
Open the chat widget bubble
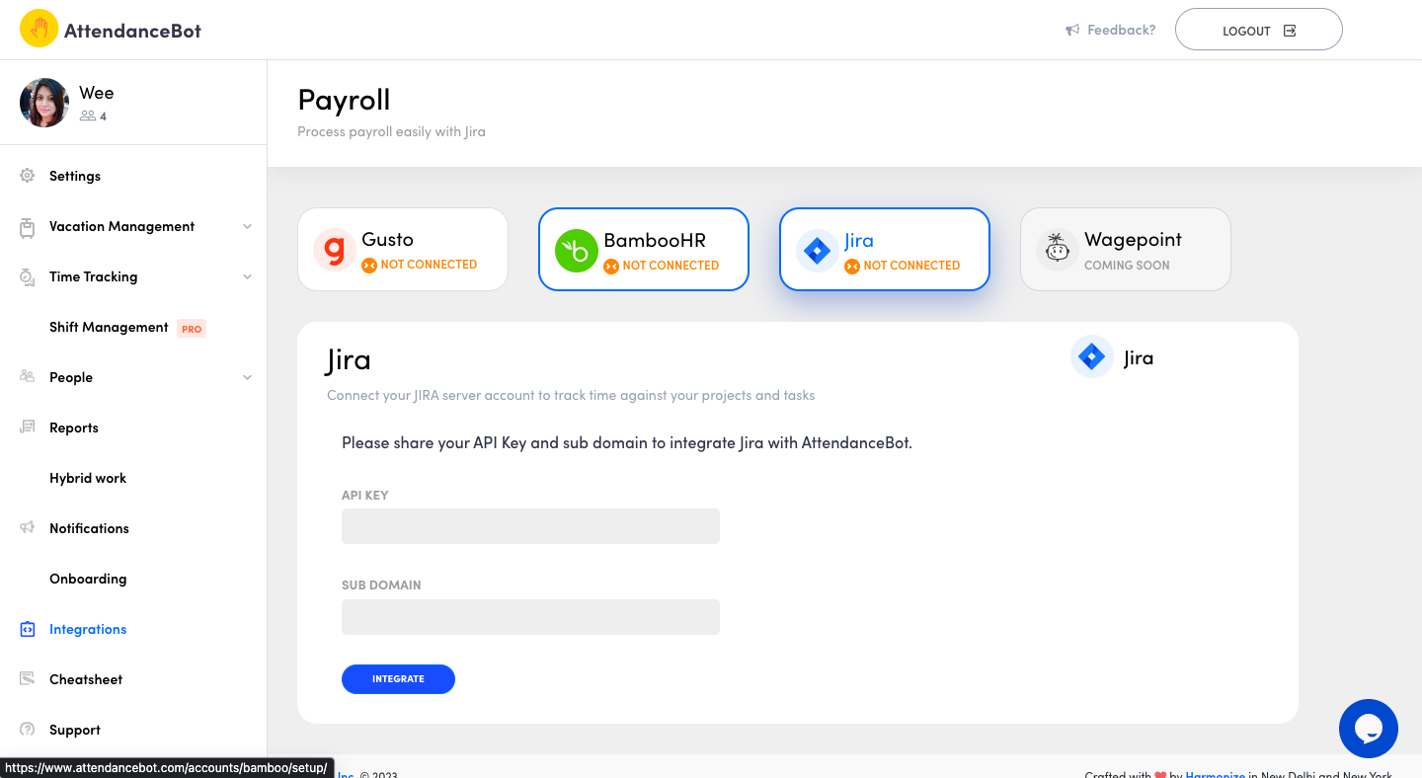1368,729
